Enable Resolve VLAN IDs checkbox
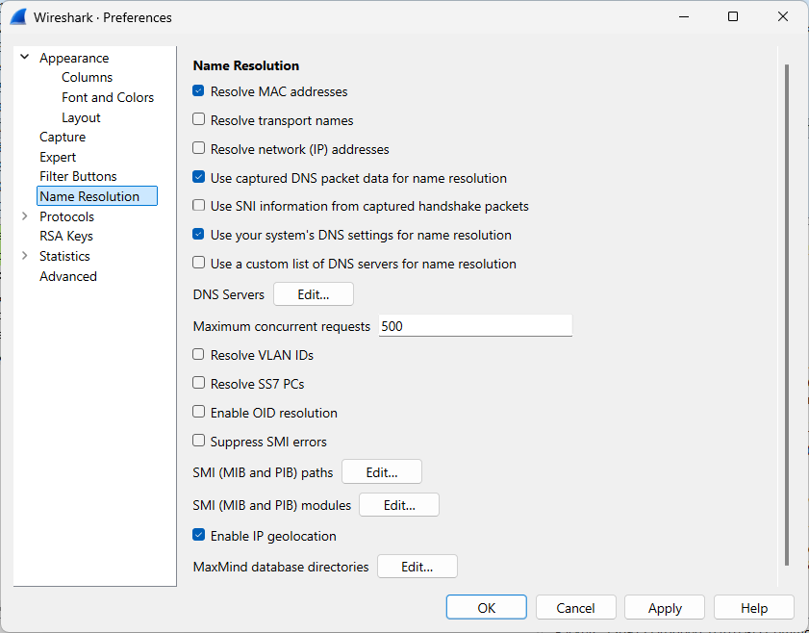 (x=198, y=354)
